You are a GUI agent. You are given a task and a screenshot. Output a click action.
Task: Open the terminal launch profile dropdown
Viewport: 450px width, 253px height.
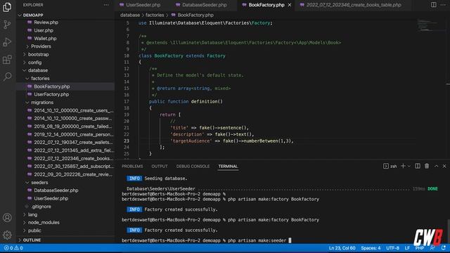pyautogui.click(x=409, y=166)
